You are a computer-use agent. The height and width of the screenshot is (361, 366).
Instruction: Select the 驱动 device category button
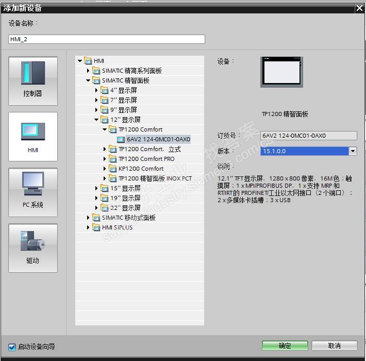[x=33, y=248]
